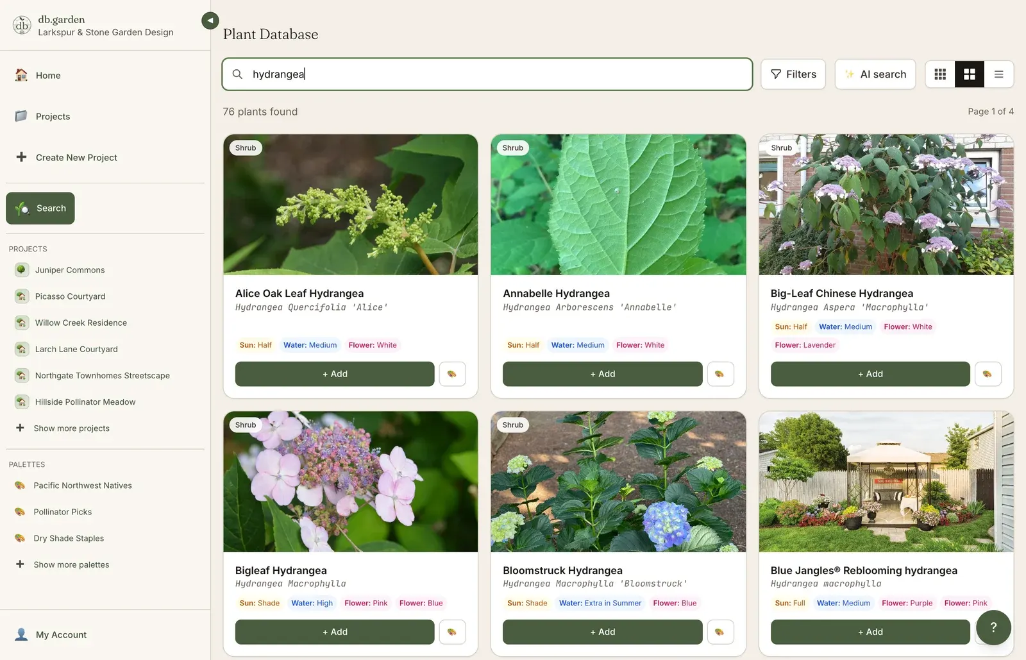Switch to list view

pyautogui.click(x=998, y=74)
